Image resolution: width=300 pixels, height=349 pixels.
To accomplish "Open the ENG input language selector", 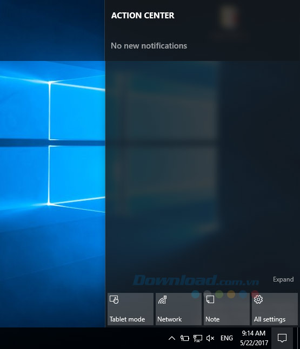I will (226, 338).
